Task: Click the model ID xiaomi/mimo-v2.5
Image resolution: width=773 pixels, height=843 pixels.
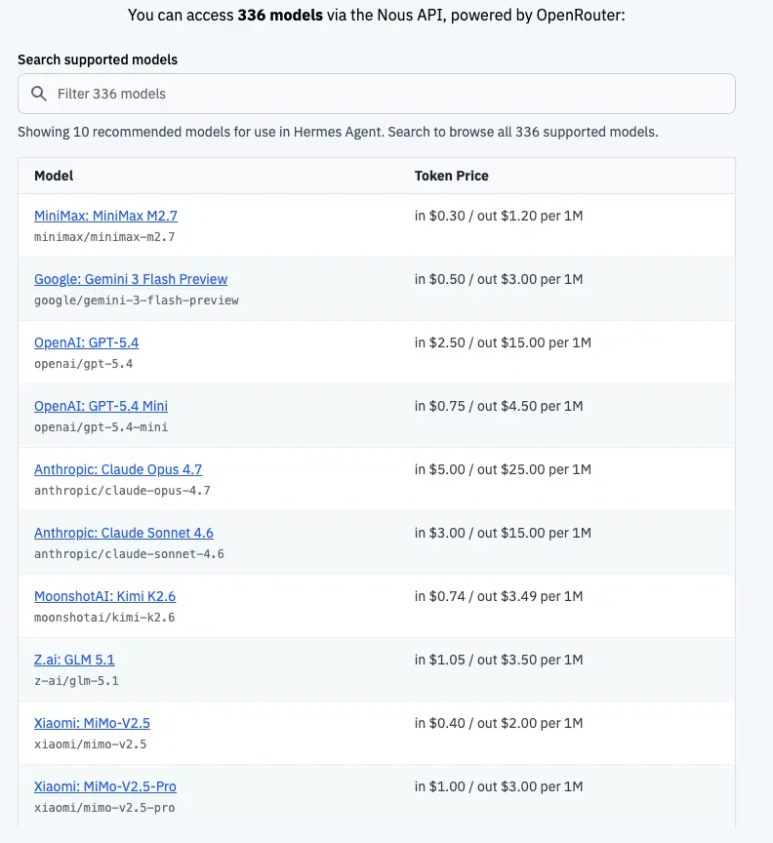Action: click(x=90, y=744)
